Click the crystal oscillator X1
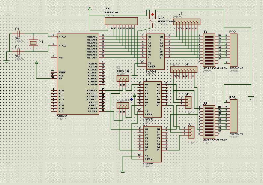The image size is (263, 185). tap(33, 42)
